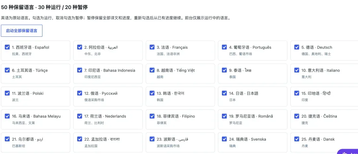Uncheck the 波兰语 Polski checkbox
The height and width of the screenshot is (154, 358).
point(7,93)
